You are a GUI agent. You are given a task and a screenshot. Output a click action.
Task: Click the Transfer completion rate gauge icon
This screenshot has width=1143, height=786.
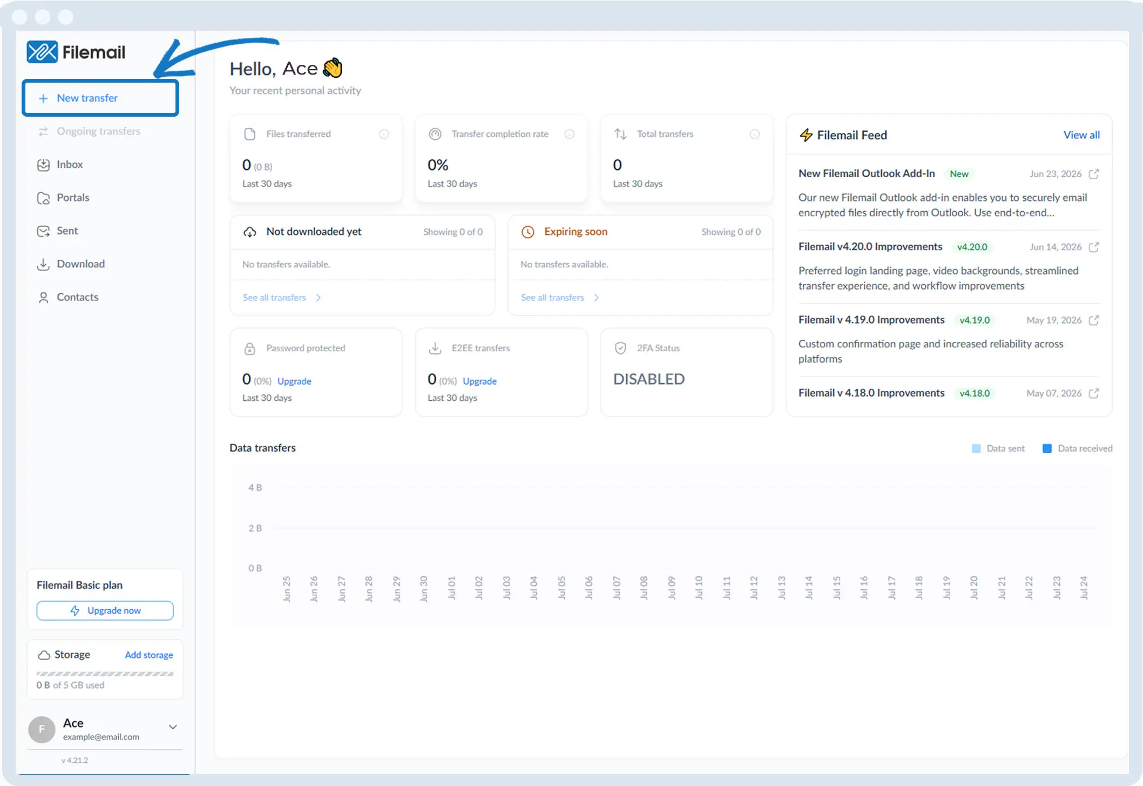(435, 134)
